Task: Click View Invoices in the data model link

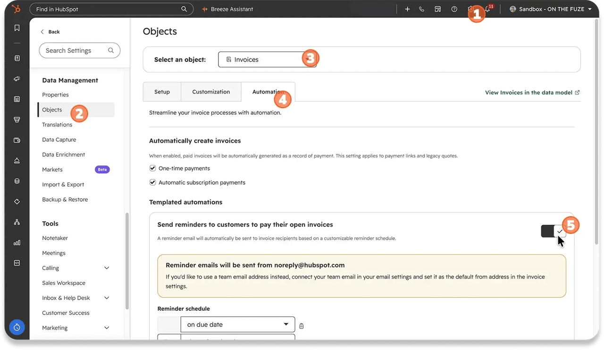Action: pos(532,93)
